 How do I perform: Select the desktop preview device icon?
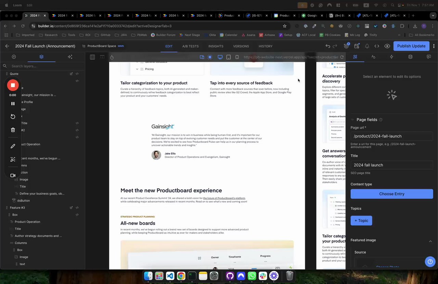point(220,57)
